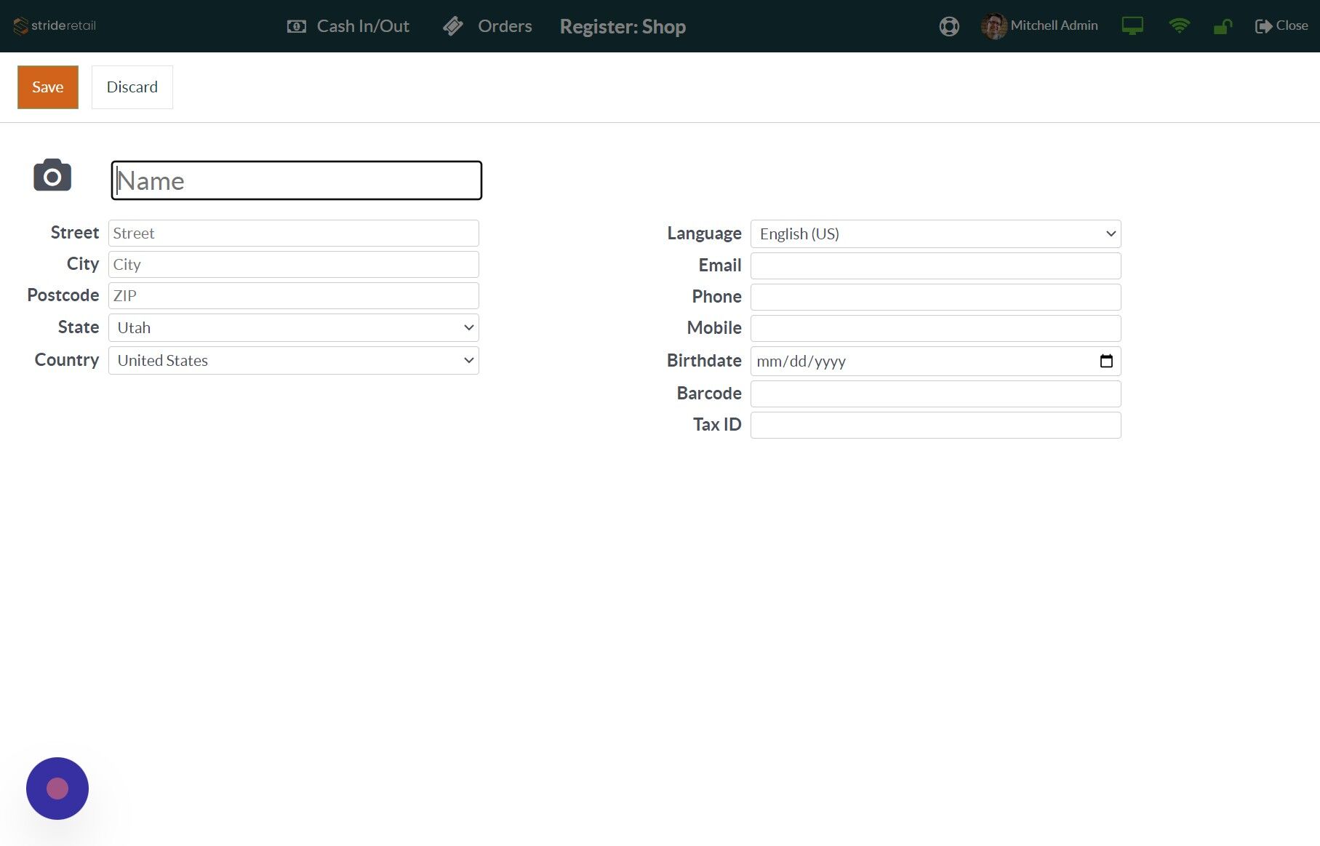The image size is (1320, 846).
Task: Open Cash In/Out
Action: (x=348, y=25)
